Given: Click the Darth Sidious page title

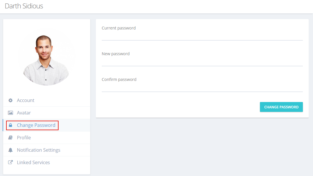Looking at the screenshot, I should tap(24, 6).
